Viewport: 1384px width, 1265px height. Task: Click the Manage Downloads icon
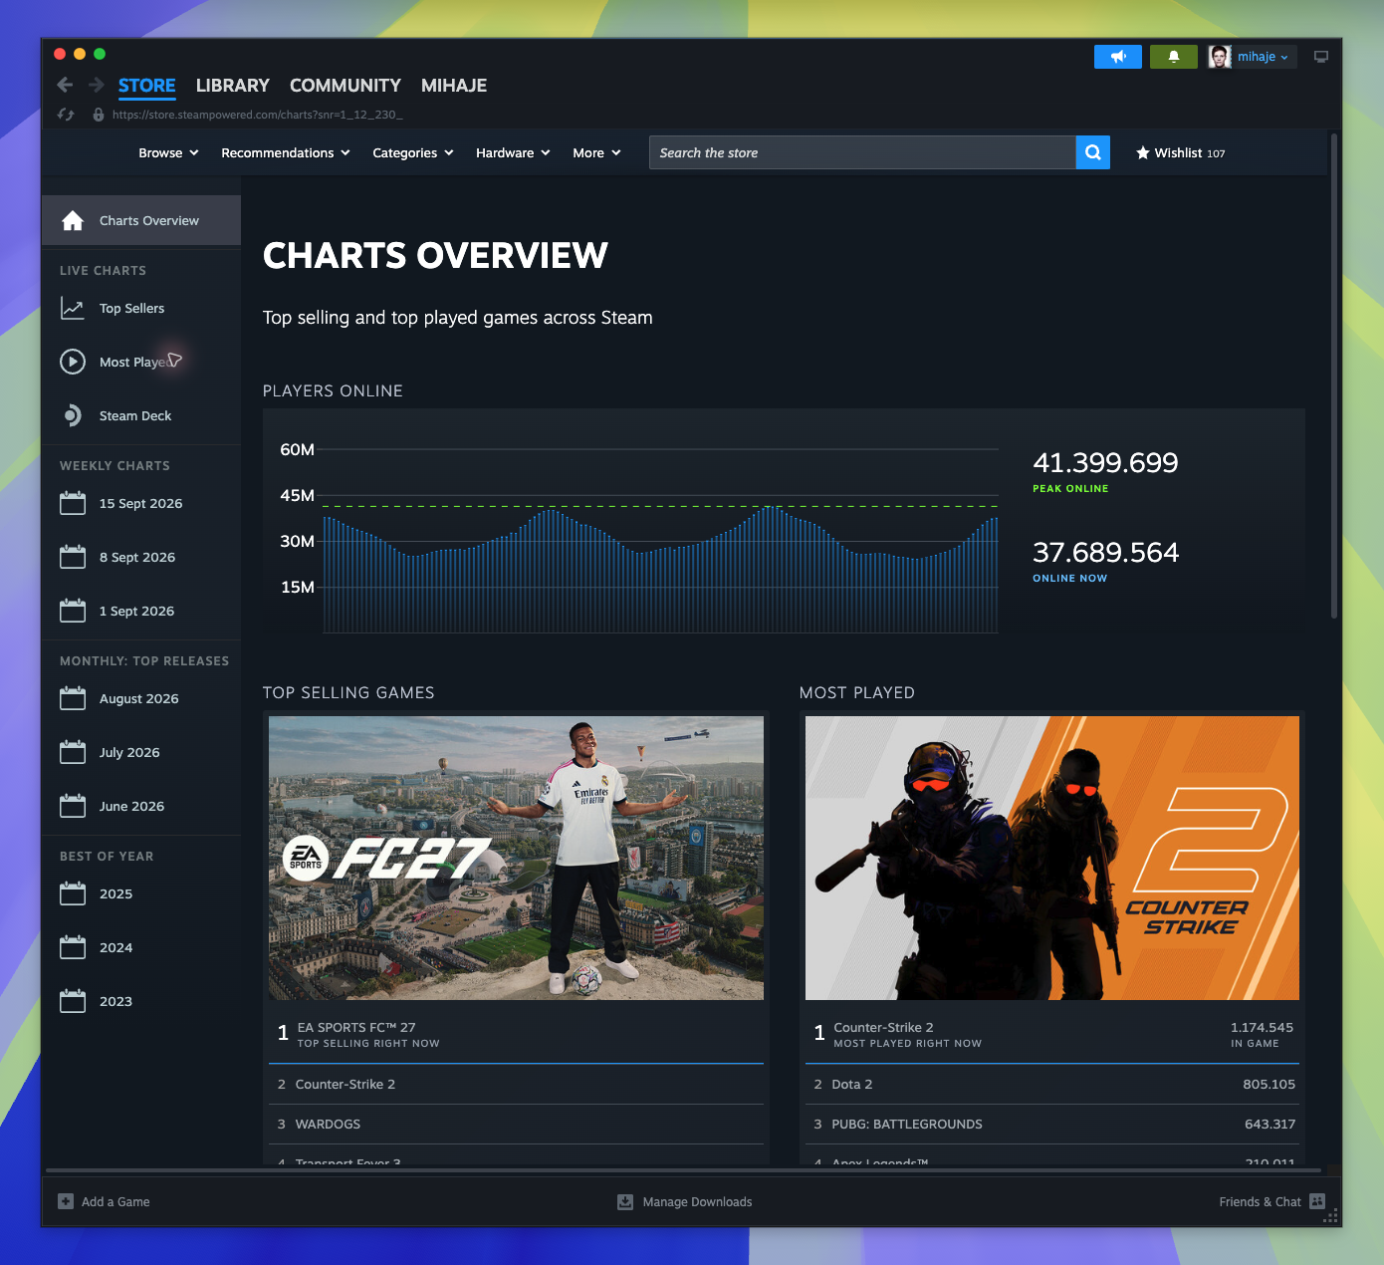click(625, 1201)
